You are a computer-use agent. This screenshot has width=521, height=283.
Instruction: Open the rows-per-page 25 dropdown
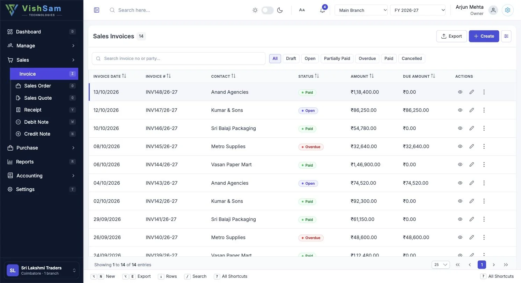click(441, 265)
